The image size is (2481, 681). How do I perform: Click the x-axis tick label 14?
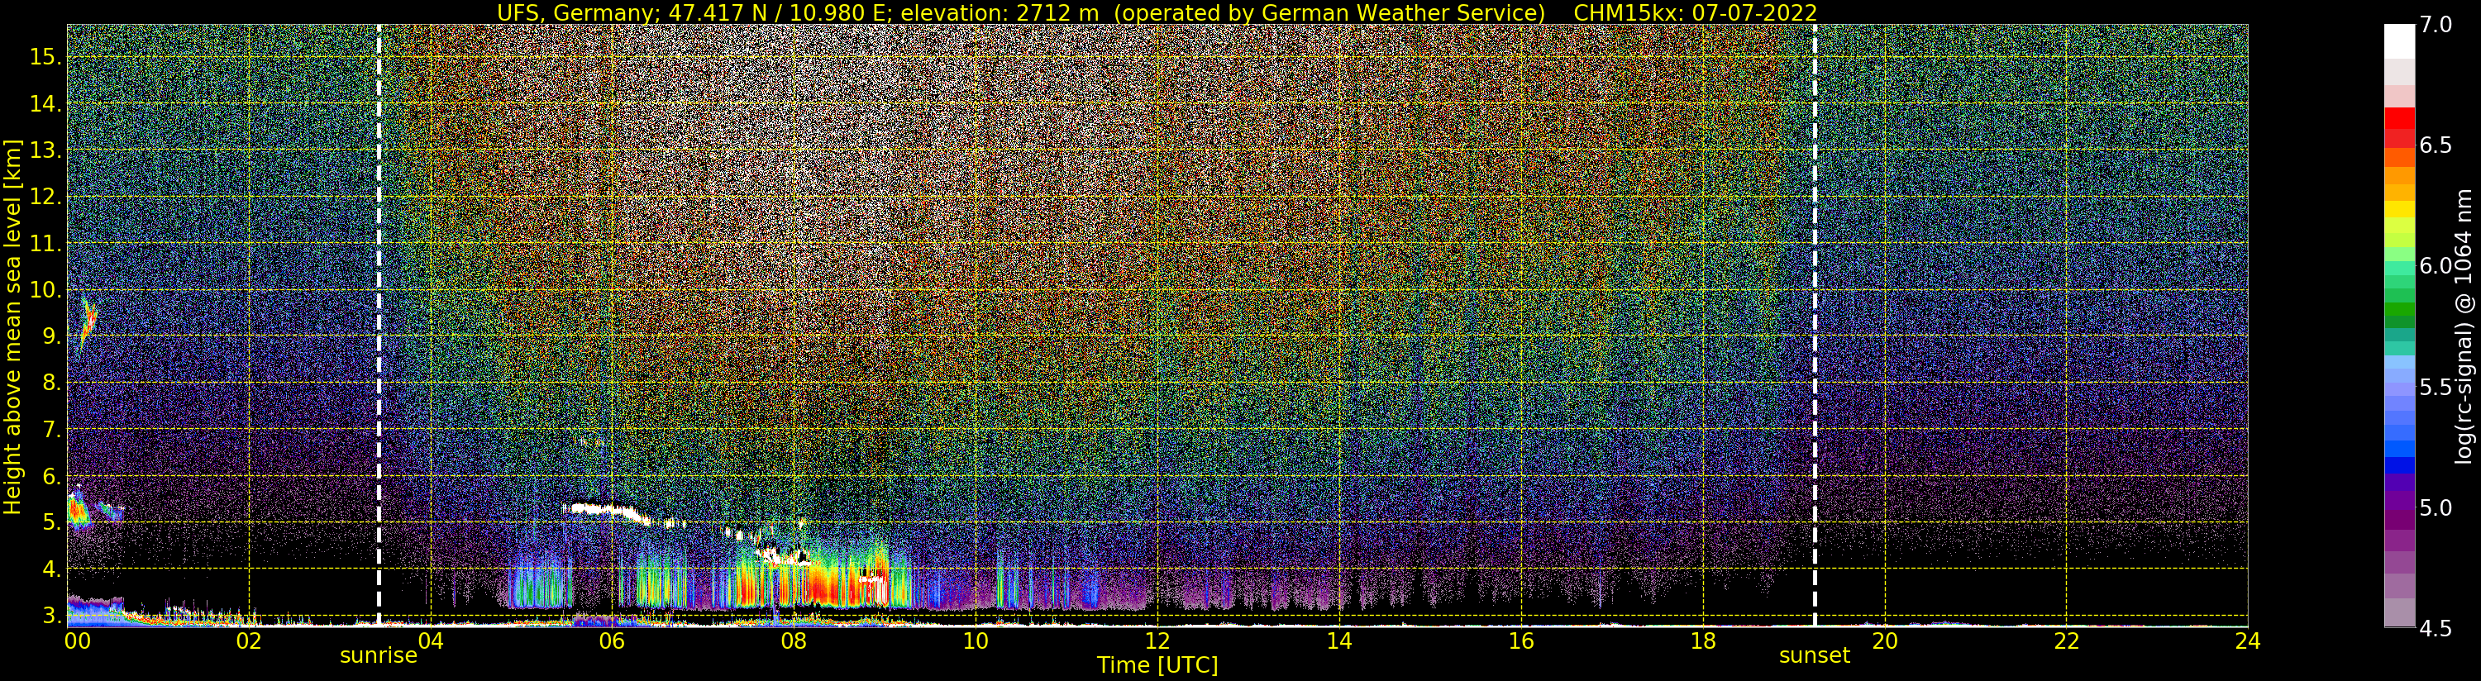tap(1338, 641)
